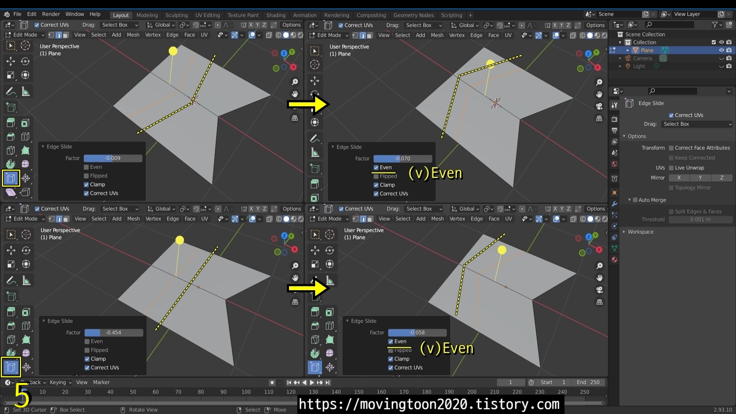The width and height of the screenshot is (736, 414).
Task: Click the zoom view icon in top-left viewport
Action: click(295, 82)
